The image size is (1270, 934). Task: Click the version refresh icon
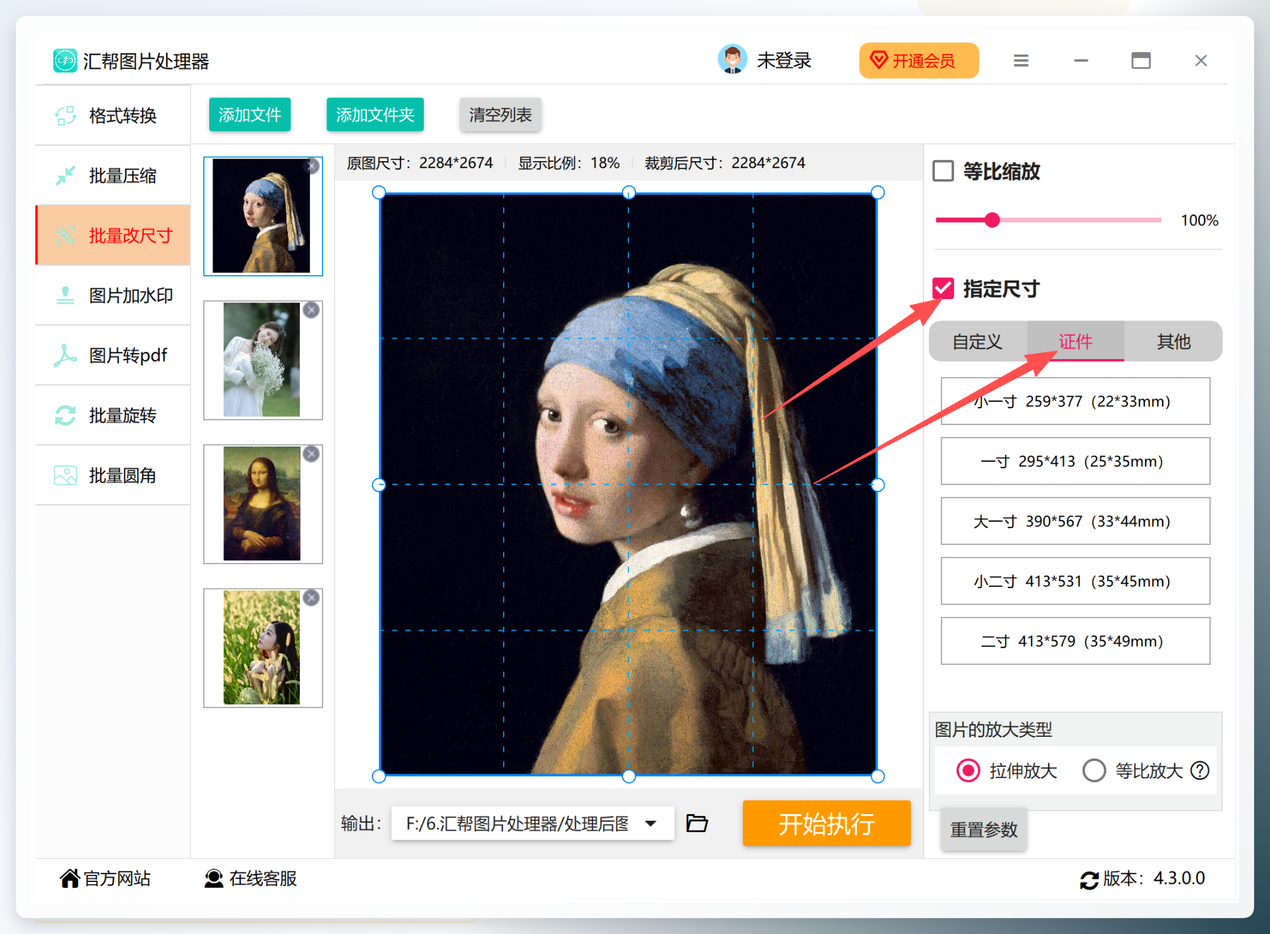(x=1089, y=880)
